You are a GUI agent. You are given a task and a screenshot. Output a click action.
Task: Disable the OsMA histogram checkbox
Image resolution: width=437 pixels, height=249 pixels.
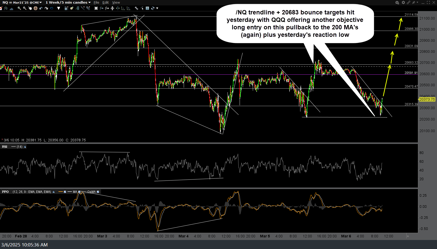pyautogui.click(x=98, y=192)
